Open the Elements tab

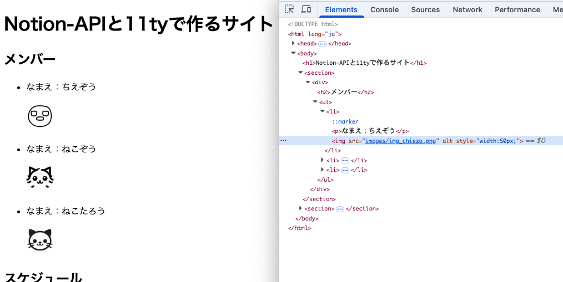(341, 9)
